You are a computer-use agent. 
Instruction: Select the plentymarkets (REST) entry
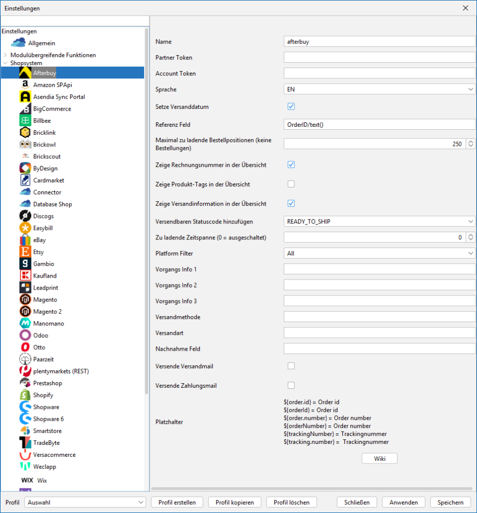(61, 371)
